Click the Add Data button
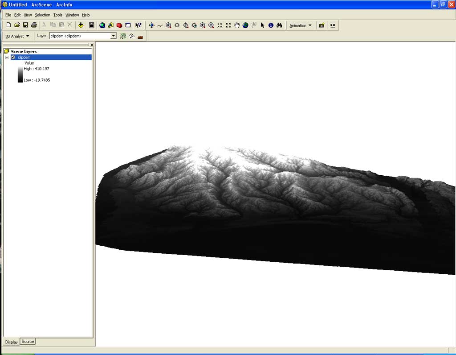This screenshot has height=355, width=456. click(81, 25)
